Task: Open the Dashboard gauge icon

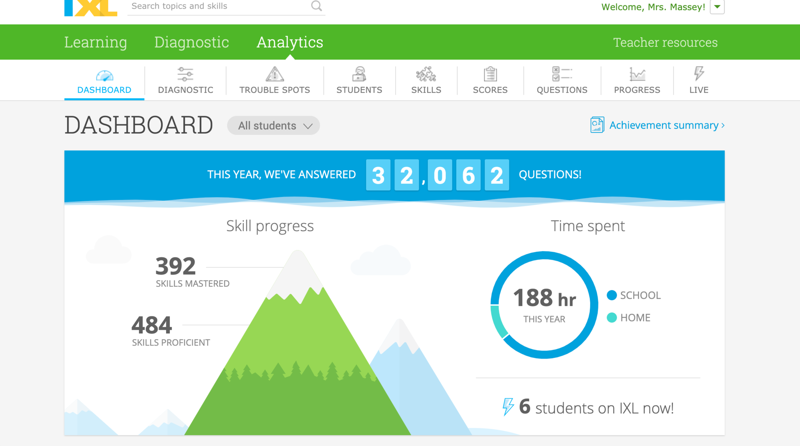Action: pos(104,75)
